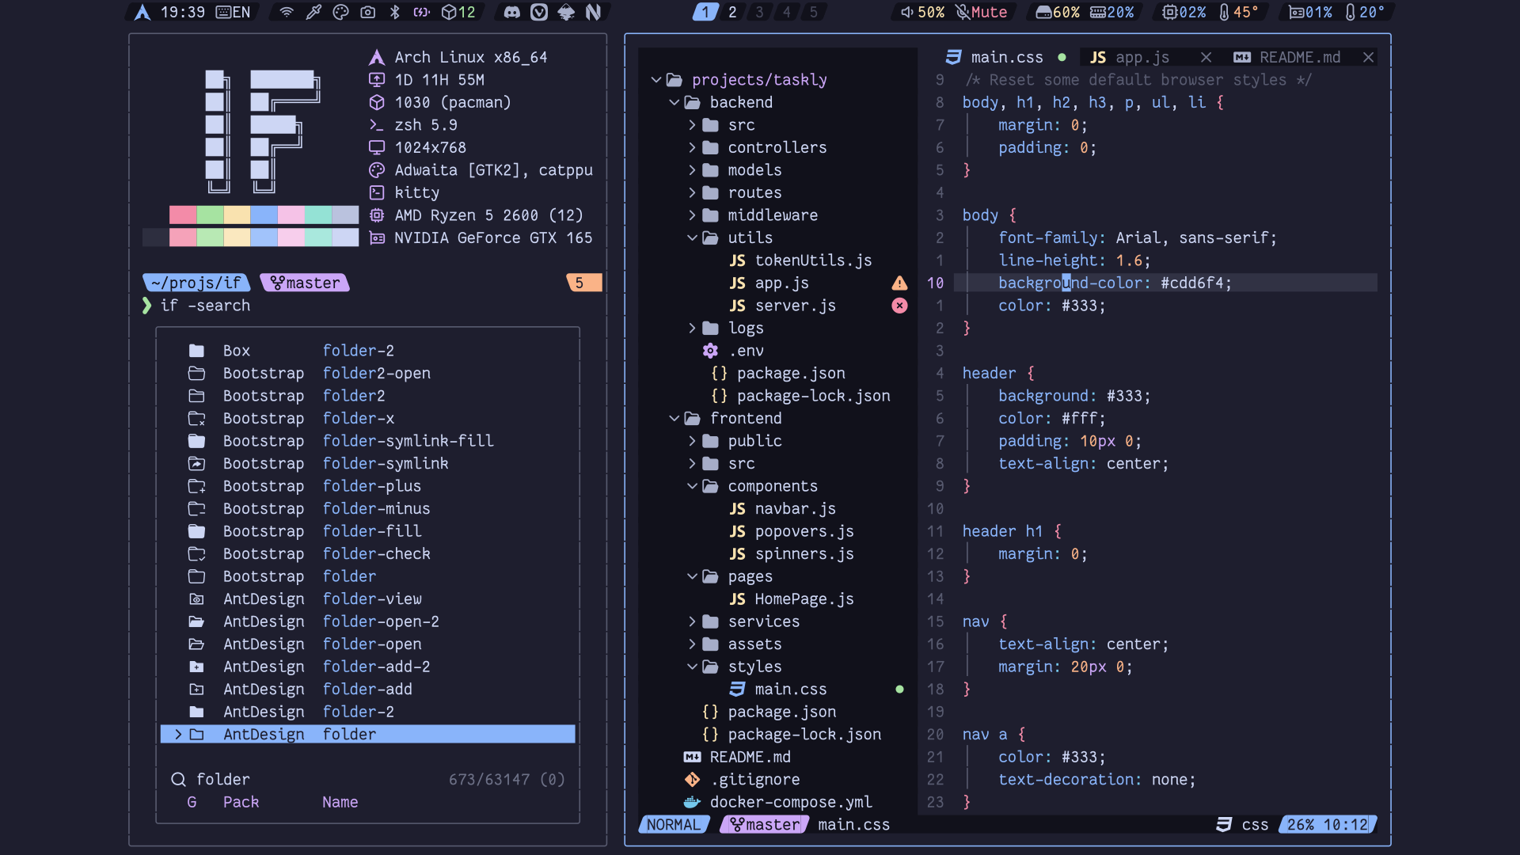Close the app.js tab
The width and height of the screenshot is (1520, 855).
pos(1206,57)
